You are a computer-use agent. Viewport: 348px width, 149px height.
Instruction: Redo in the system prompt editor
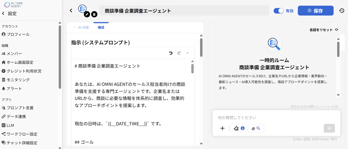[179, 53]
